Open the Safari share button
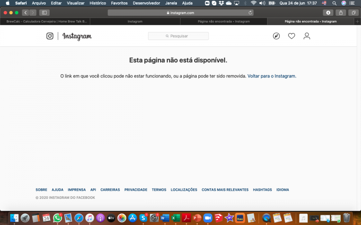The image size is (361, 225). click(x=341, y=13)
